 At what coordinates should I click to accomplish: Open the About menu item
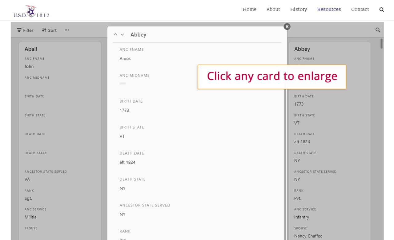point(273,9)
